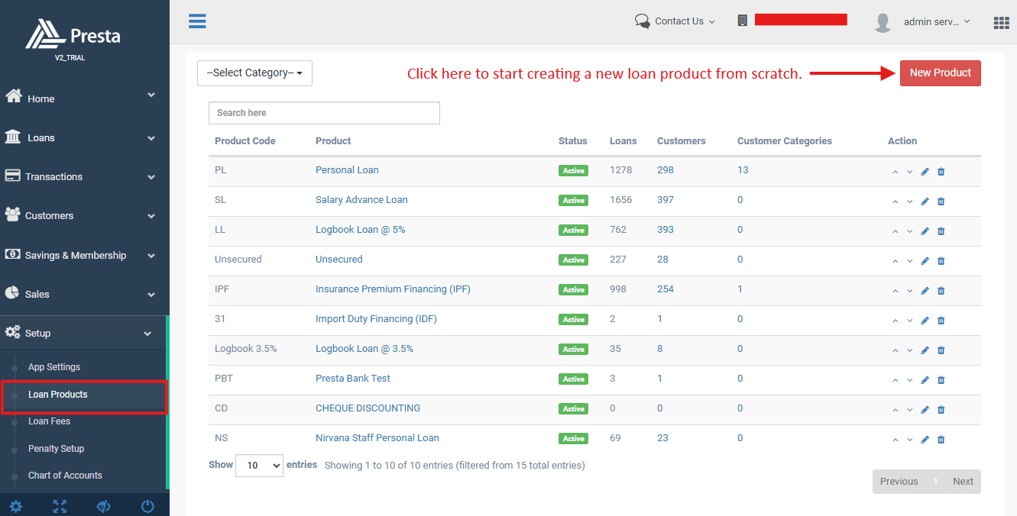Edit the Personal Loan product

pyautogui.click(x=925, y=171)
